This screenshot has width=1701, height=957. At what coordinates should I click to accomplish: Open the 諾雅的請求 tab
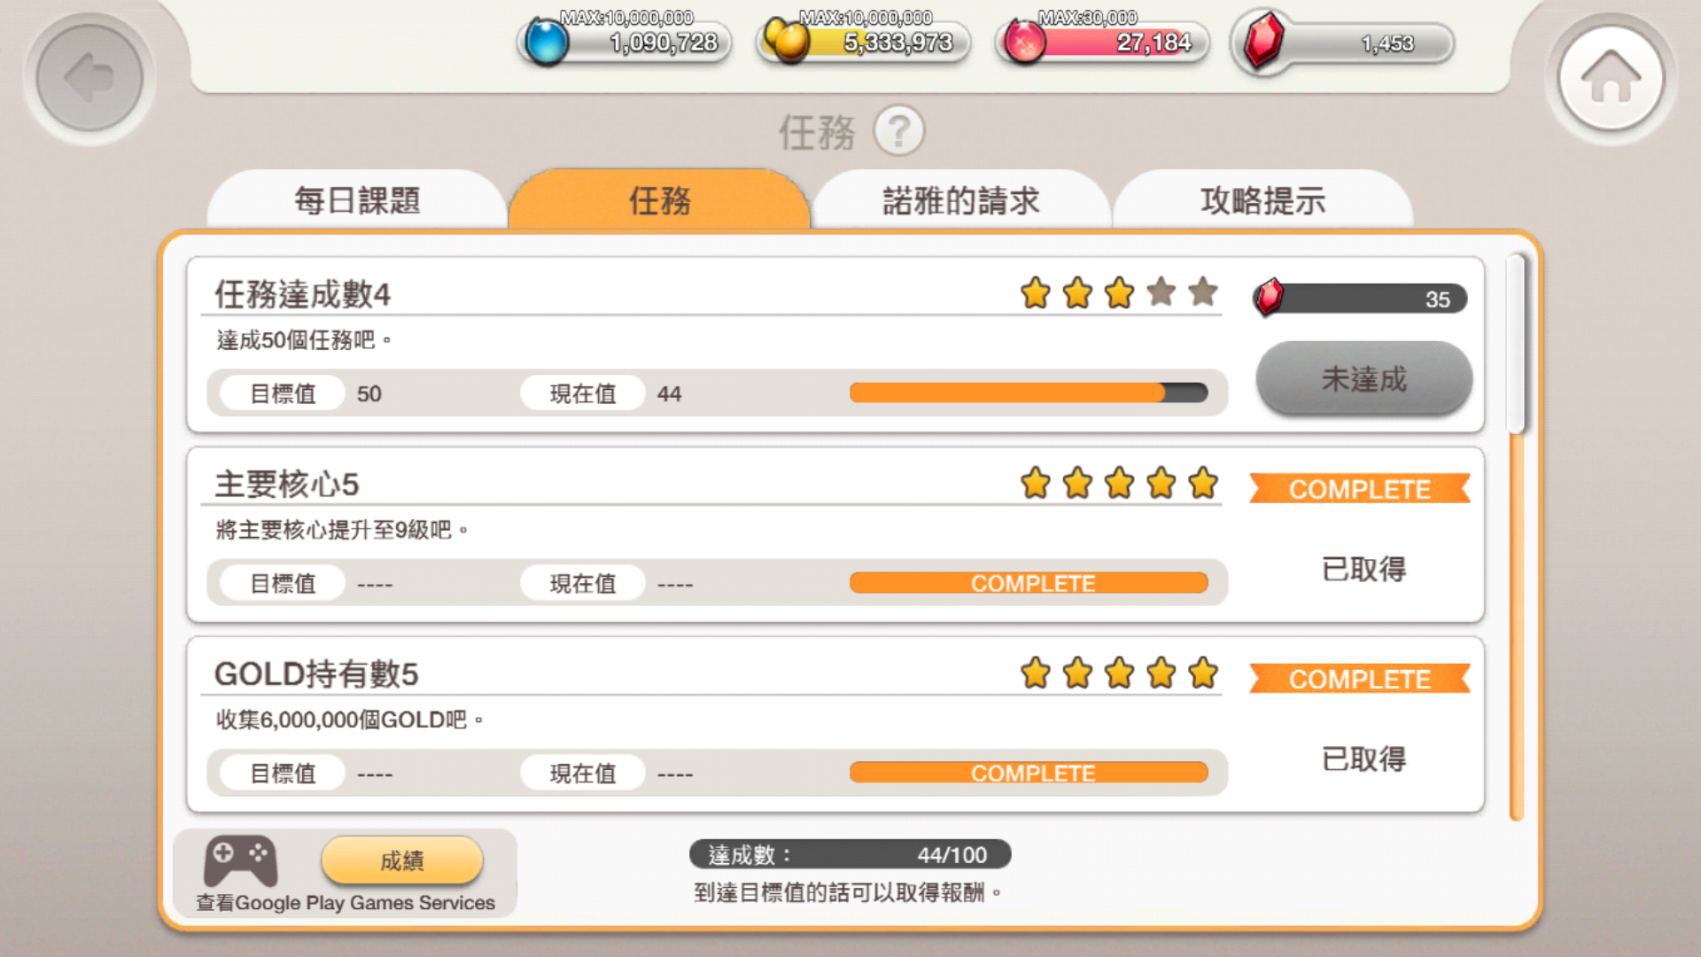(961, 200)
